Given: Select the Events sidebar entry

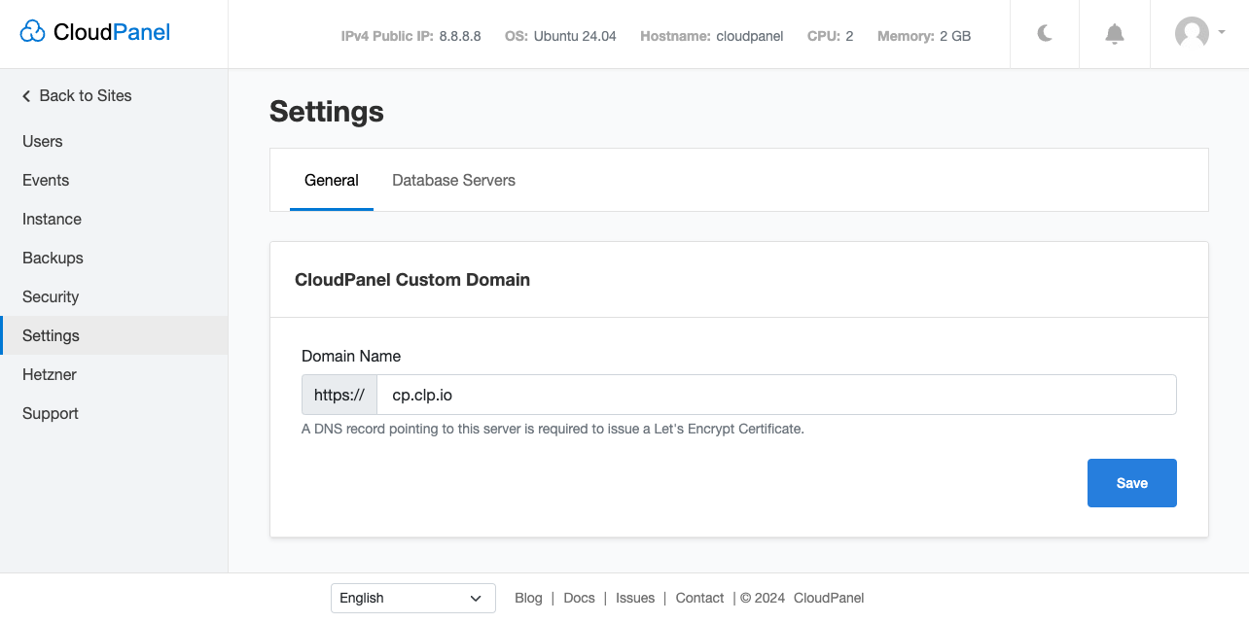Looking at the screenshot, I should pyautogui.click(x=46, y=180).
